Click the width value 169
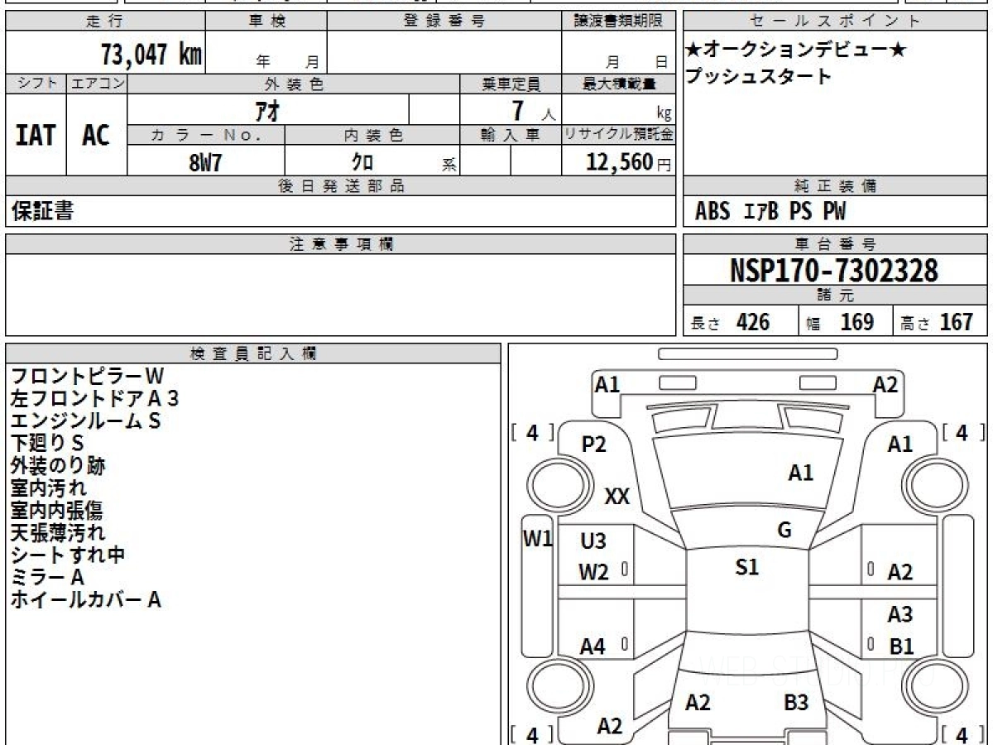 [856, 321]
